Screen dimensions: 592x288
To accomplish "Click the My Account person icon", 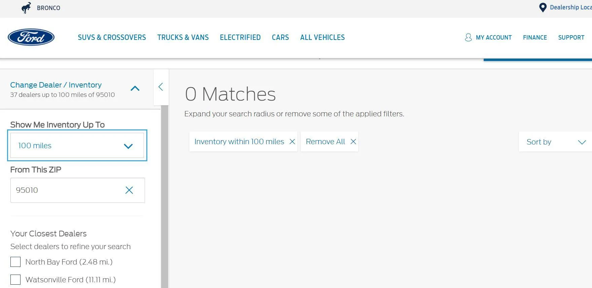I will 468,37.
